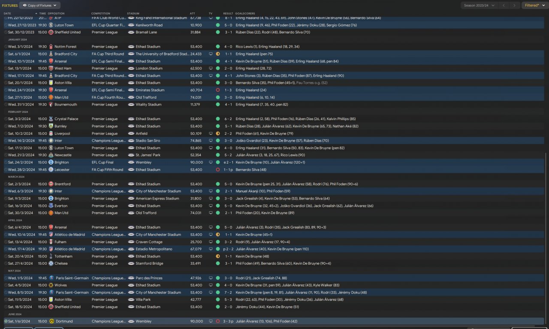Click the TV icon in the Liverpool row

(211, 134)
